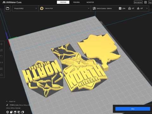Click the Object list title
The width and height of the screenshot is (152, 114).
click(x=12, y=101)
